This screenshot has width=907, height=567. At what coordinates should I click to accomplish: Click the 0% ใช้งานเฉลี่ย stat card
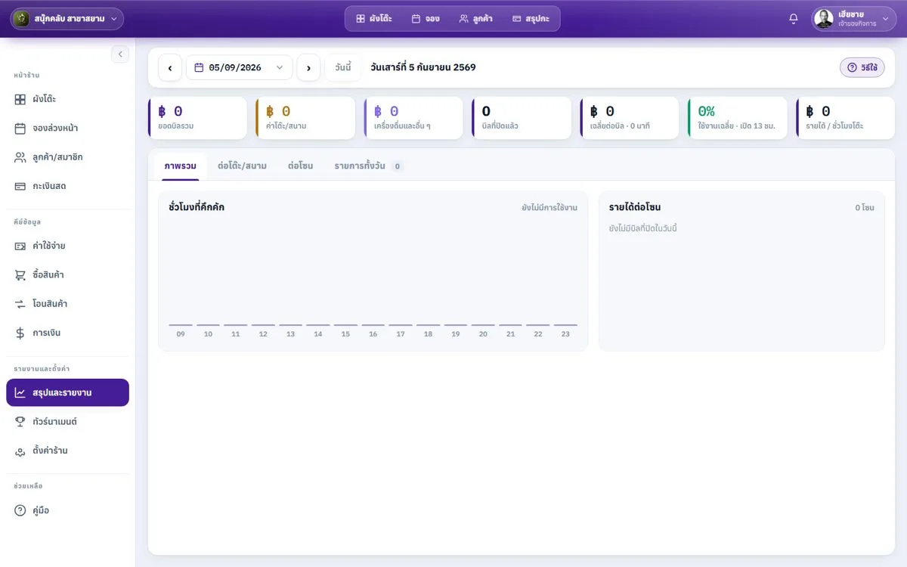coord(738,118)
